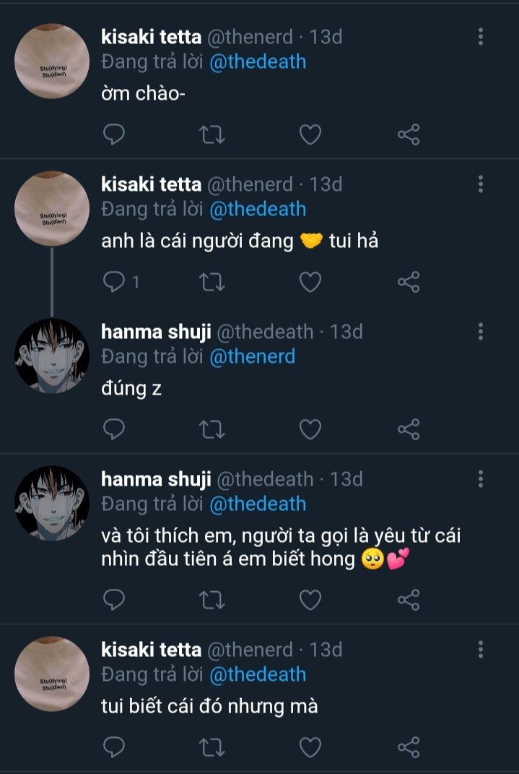The image size is (519, 774).
Task: Share the "tui biết cái đó" tweet
Action: pyautogui.click(x=409, y=747)
